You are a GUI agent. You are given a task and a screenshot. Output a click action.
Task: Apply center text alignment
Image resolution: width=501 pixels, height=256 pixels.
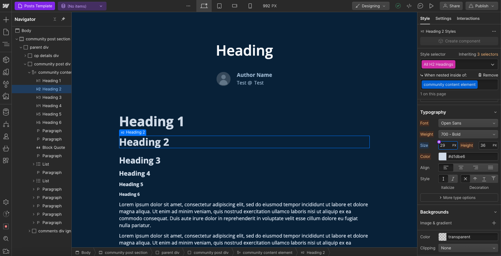point(461,168)
